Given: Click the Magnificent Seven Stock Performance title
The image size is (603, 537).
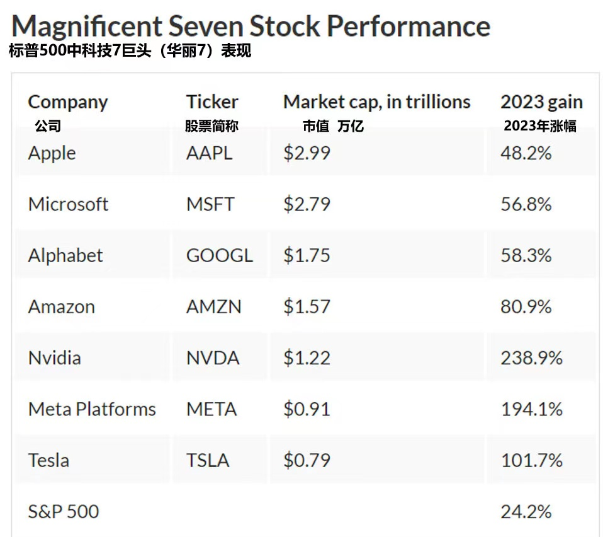Looking at the screenshot, I should pos(251,26).
